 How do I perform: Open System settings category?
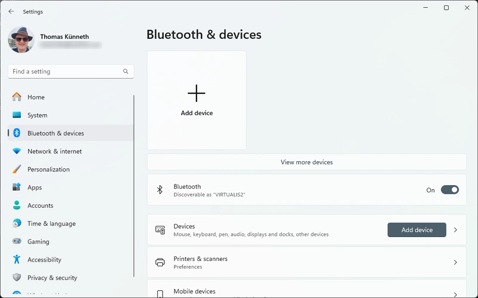click(x=71, y=115)
